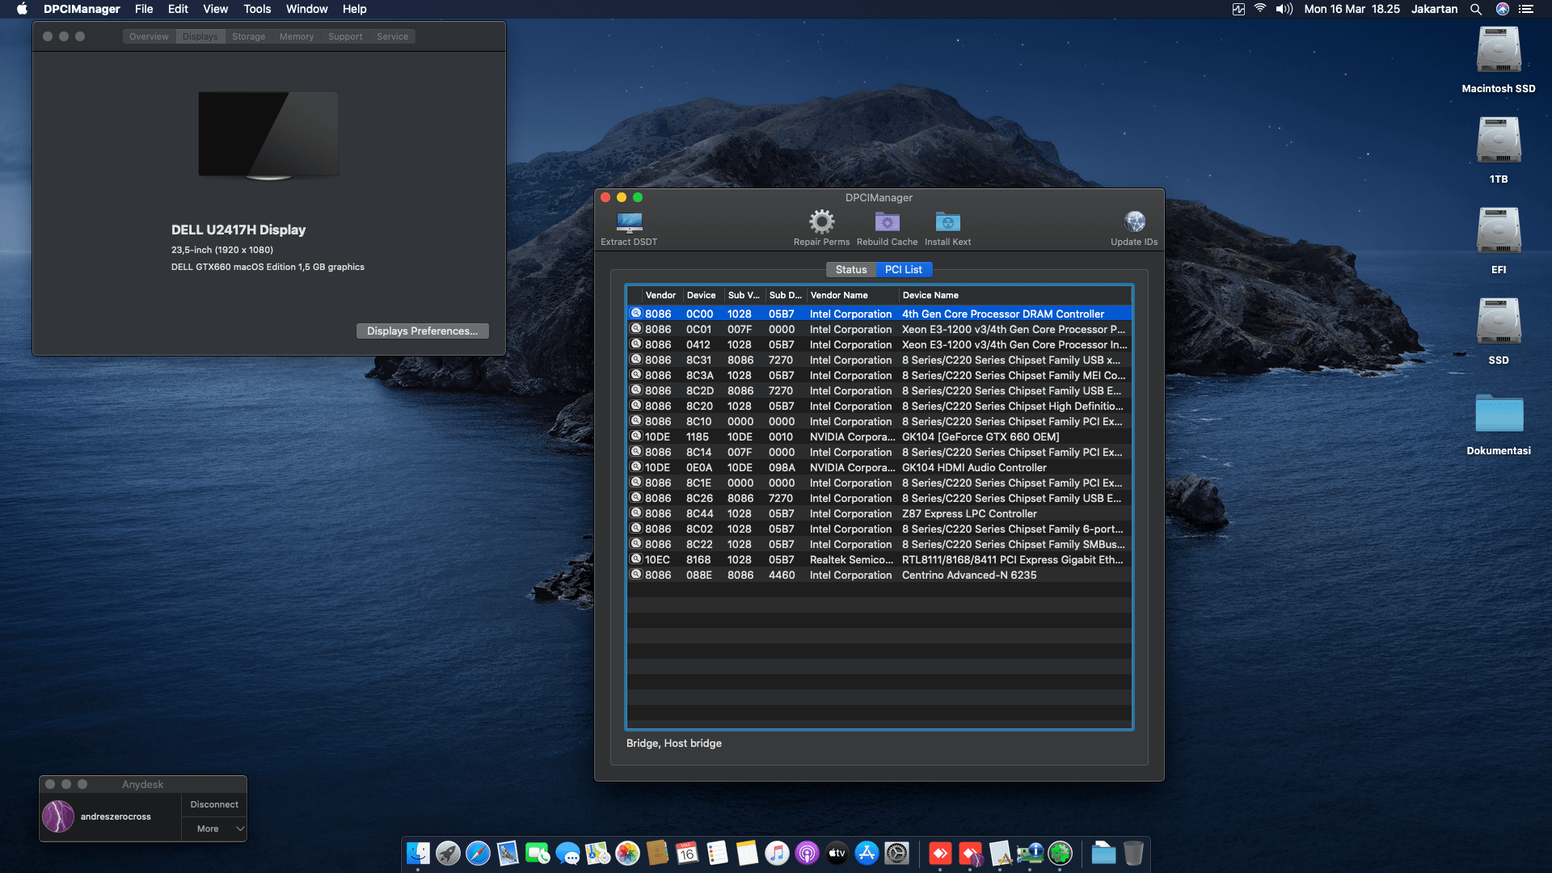The image size is (1552, 873).
Task: Open Podcasts from the Dock
Action: tap(807, 853)
